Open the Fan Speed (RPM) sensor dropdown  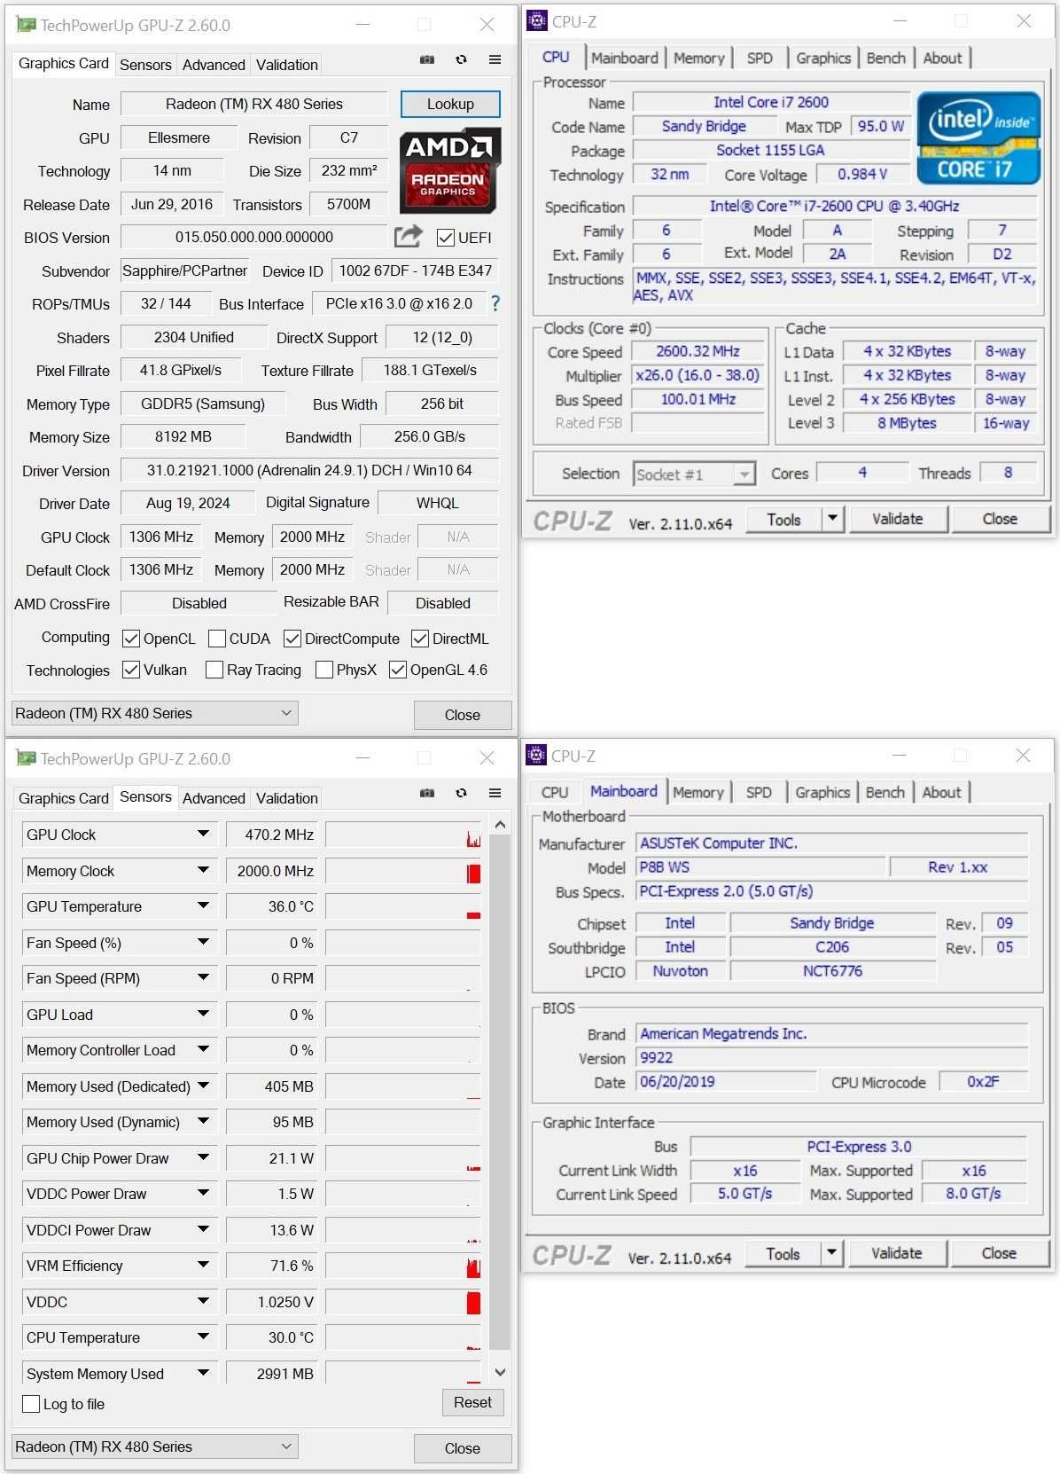pos(203,978)
